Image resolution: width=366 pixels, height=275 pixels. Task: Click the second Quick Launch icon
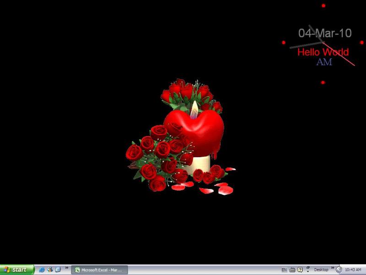tap(50, 270)
